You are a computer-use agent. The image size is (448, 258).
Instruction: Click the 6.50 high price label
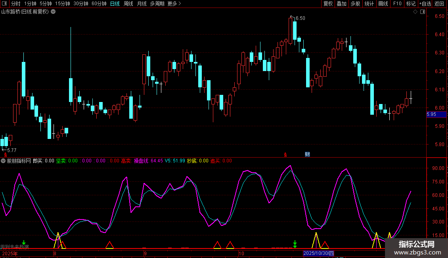pos(300,18)
